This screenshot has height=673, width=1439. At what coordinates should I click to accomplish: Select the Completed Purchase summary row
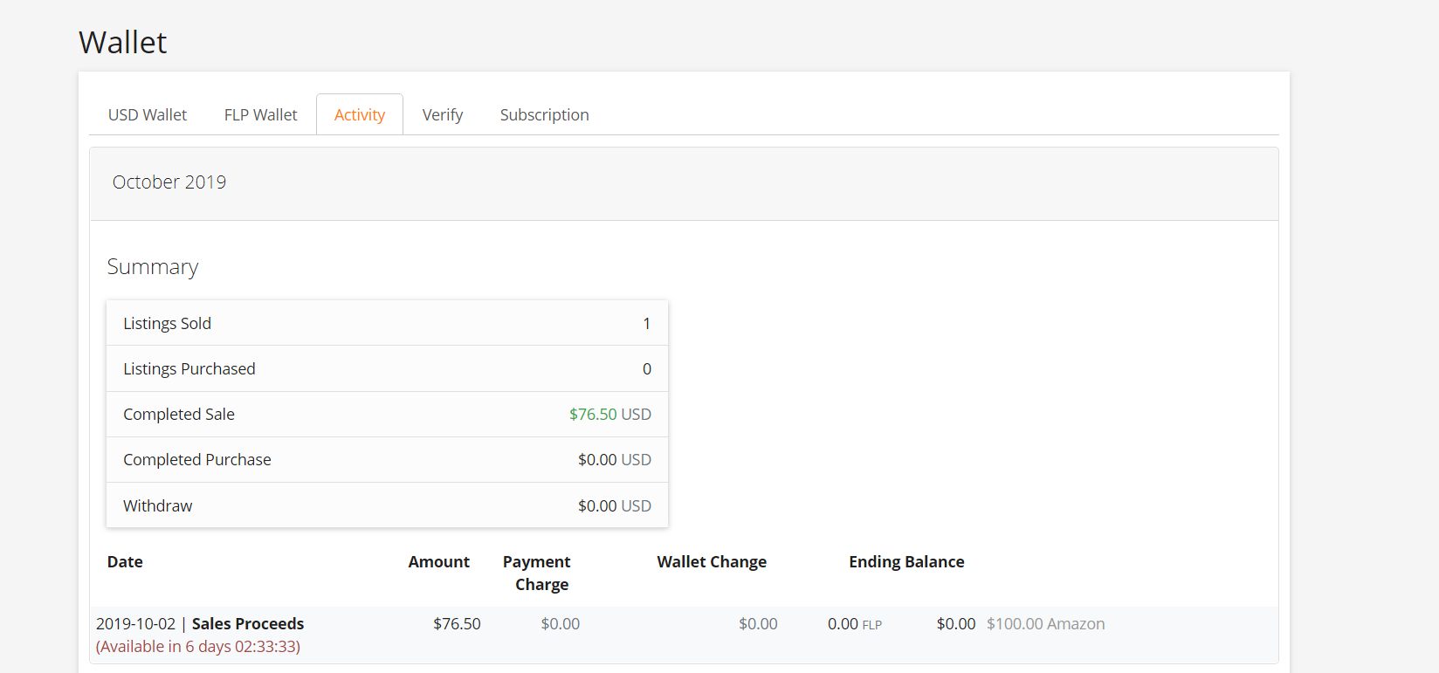coord(387,460)
